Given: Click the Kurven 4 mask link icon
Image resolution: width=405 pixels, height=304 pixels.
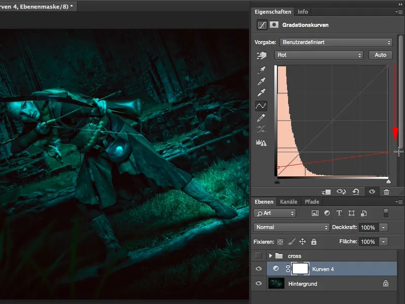Looking at the screenshot, I should pyautogui.click(x=288, y=269).
